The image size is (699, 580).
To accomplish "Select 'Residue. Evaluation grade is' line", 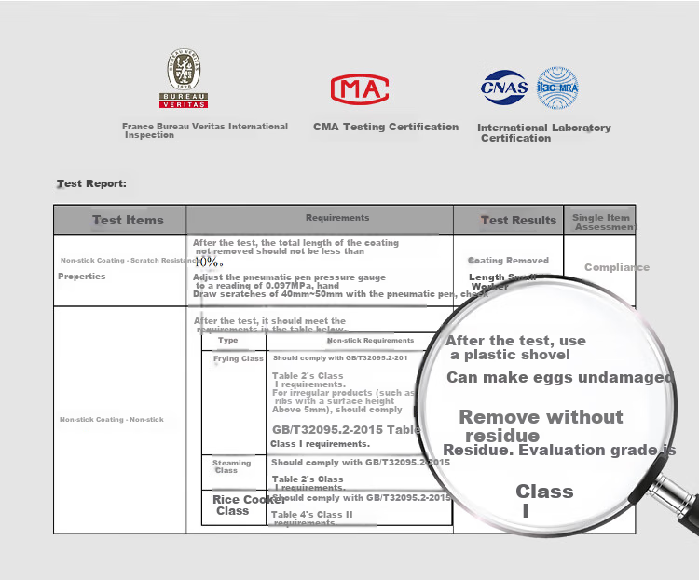I will click(x=559, y=450).
